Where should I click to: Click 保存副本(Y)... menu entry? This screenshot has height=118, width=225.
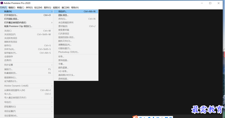27,53
